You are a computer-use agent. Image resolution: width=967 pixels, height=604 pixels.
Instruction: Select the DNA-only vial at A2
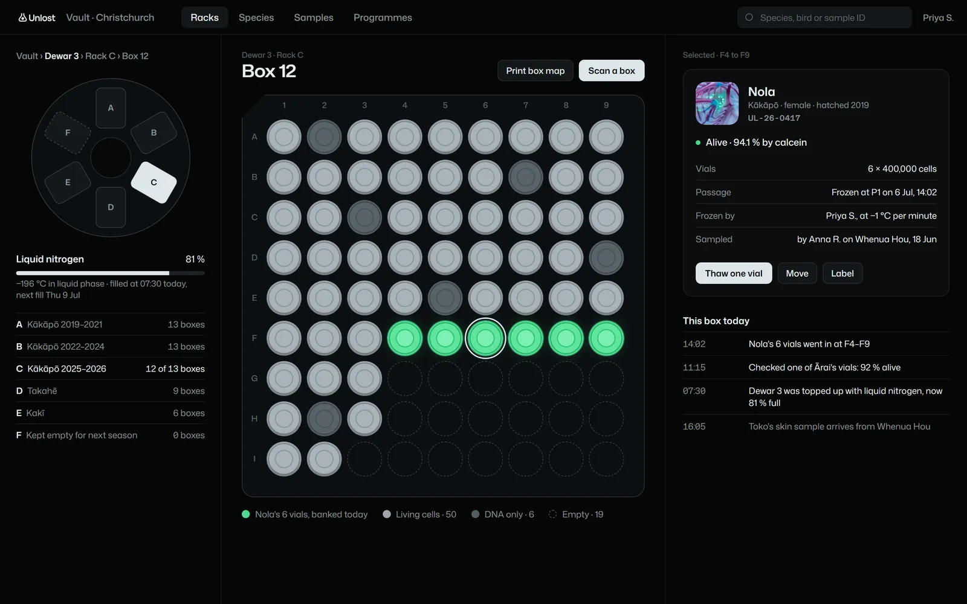pyautogui.click(x=325, y=137)
